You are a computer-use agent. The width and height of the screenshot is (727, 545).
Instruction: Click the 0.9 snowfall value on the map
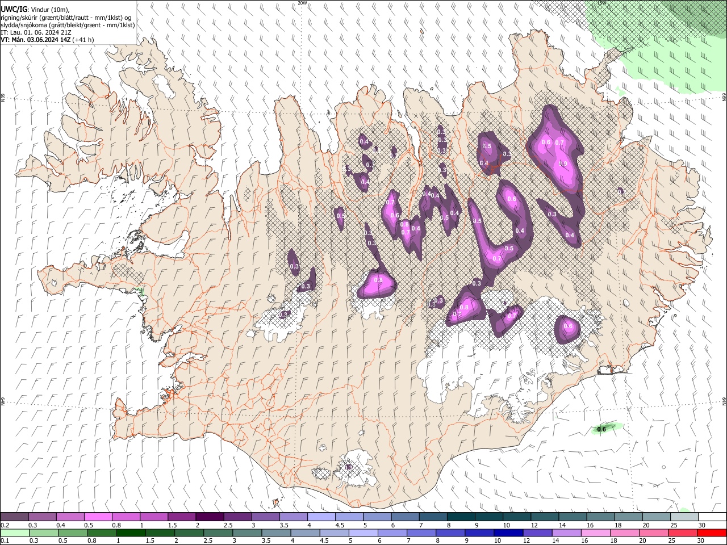tap(563, 163)
